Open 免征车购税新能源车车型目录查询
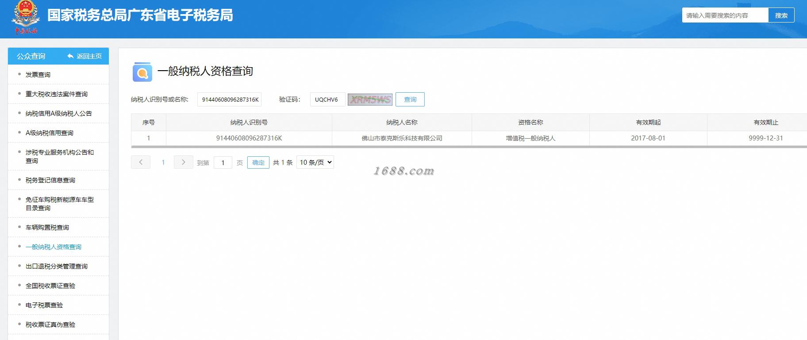 pos(60,204)
